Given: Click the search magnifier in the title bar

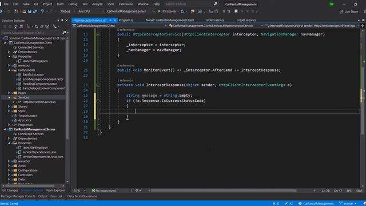Looking at the screenshot, I should (216, 4).
